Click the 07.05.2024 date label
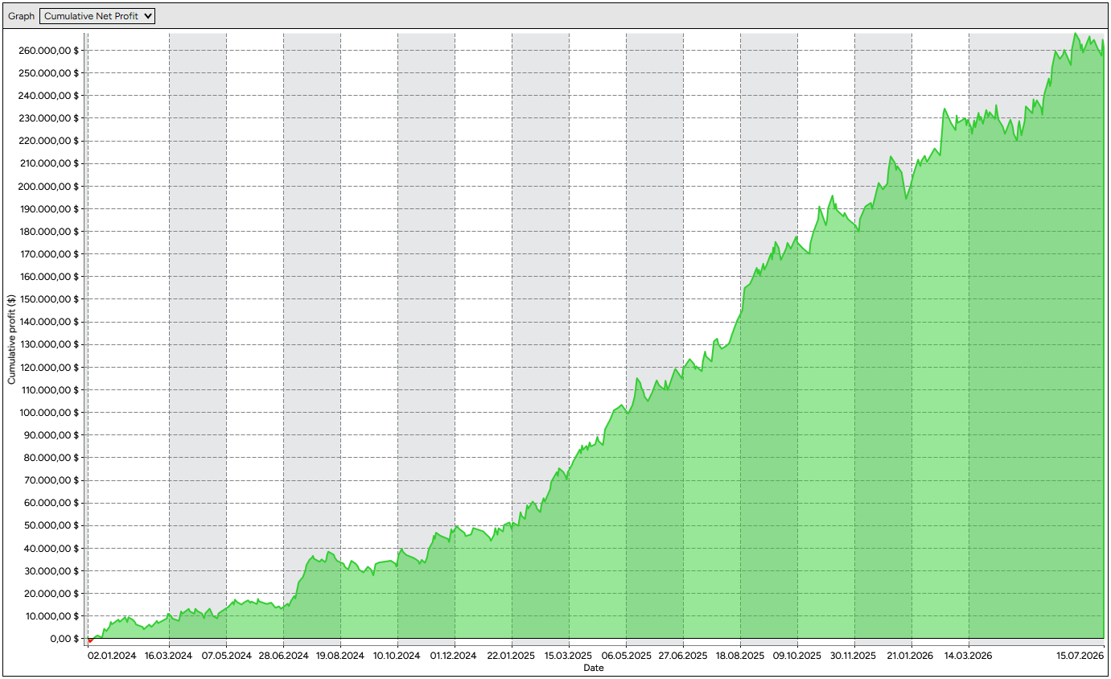1111x679 pixels. pyautogui.click(x=226, y=656)
